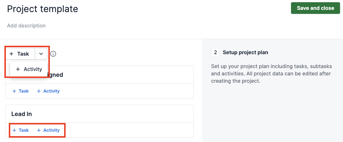
Task: Click plus icon of Unassigned section Activity link
Action: [39, 91]
